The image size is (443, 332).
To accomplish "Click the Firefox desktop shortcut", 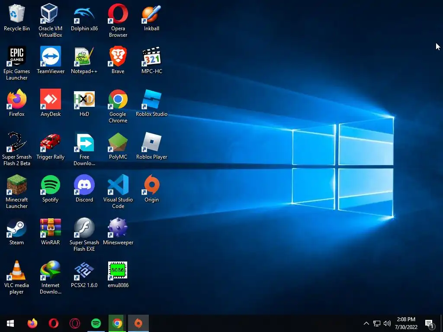I will coord(17,103).
